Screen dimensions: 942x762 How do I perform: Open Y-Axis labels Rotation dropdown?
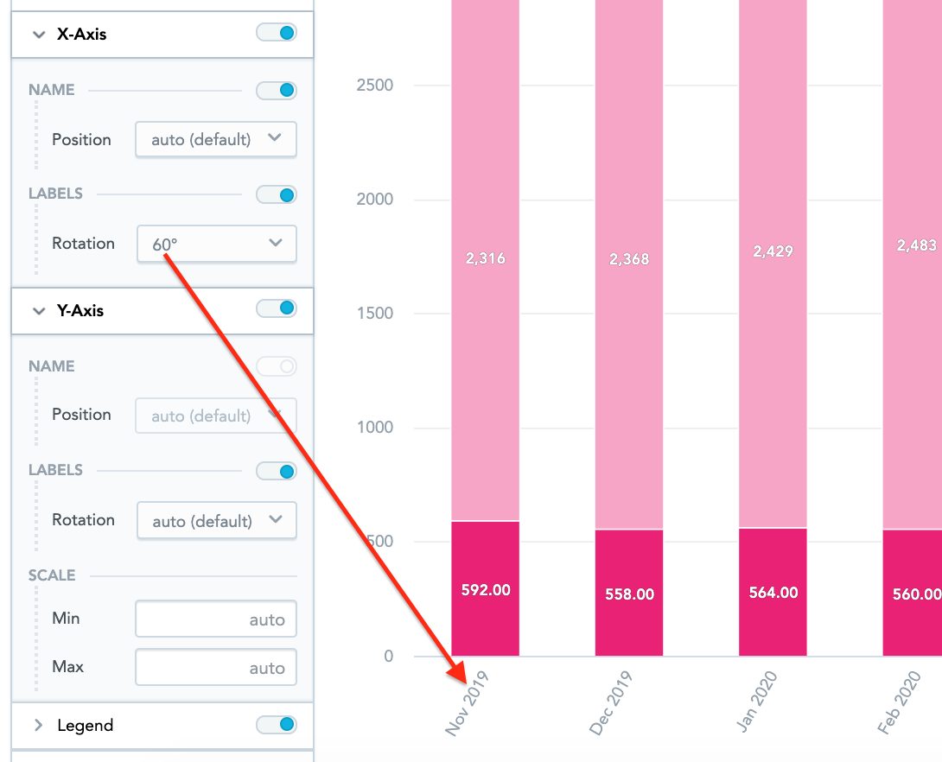pyautogui.click(x=217, y=521)
